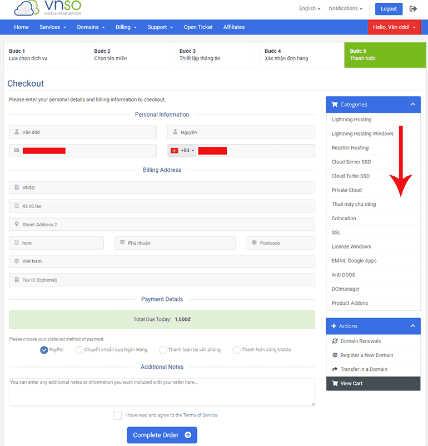Image resolution: width=428 pixels, height=446 pixels.
Task: Click the company name field containing VNSO
Action: [x=162, y=188]
